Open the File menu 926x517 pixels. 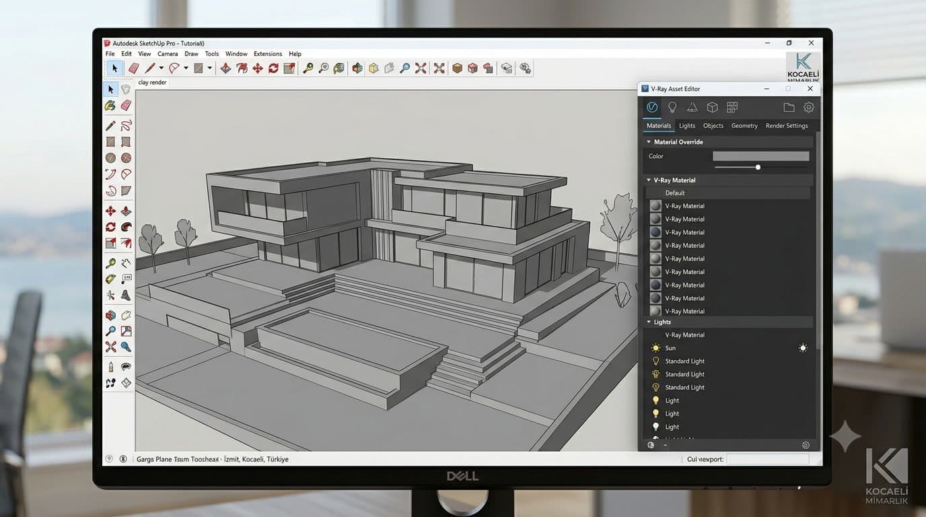(x=110, y=54)
